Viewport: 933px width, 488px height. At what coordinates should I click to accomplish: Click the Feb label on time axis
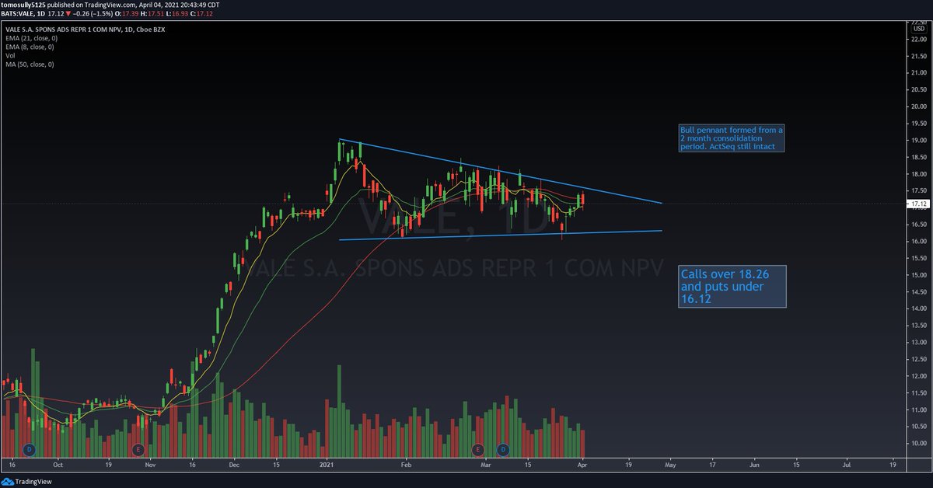click(x=405, y=464)
